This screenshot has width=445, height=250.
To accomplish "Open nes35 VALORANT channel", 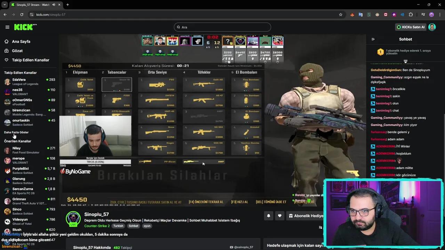I will pos(30,92).
